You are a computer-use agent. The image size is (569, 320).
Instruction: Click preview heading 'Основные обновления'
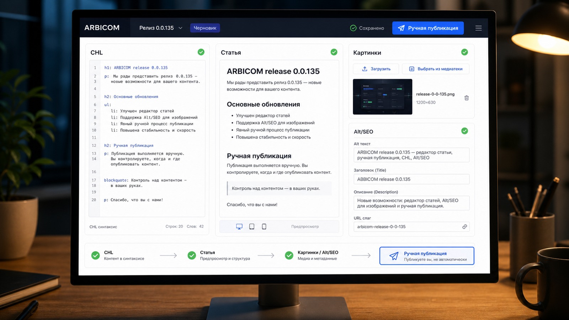(x=264, y=104)
